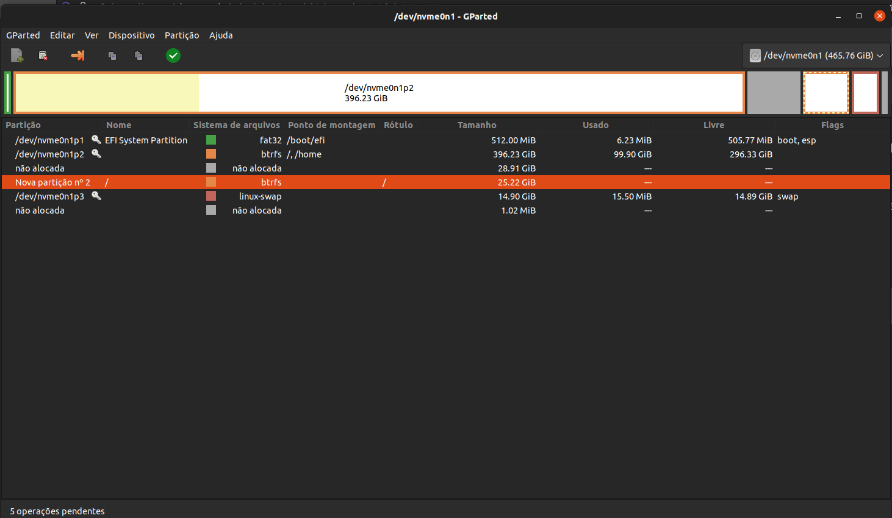Click the 296.33 GiB free cell

pyautogui.click(x=751, y=154)
